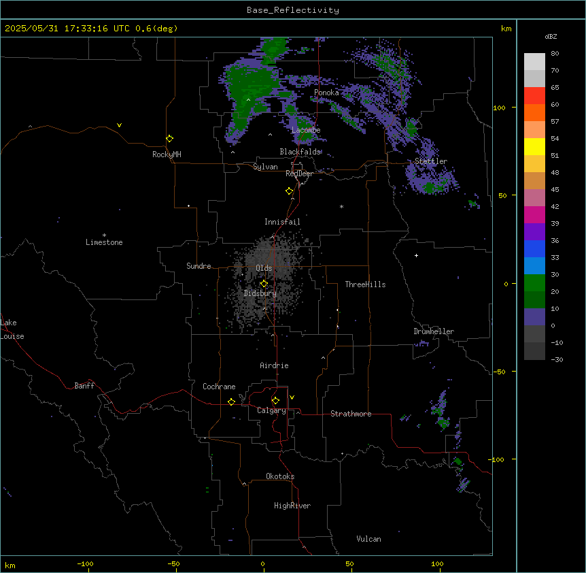Click the 2025/05/31 17:33:16 UTC timestamp

67,29
